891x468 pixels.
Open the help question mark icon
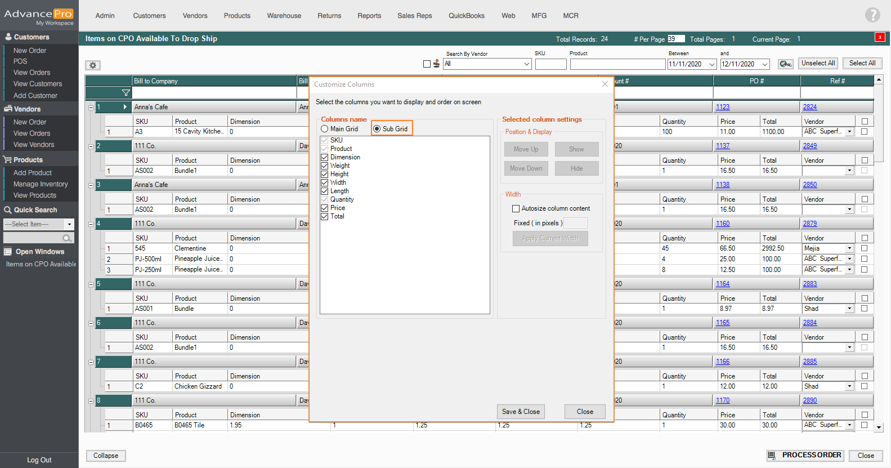[x=872, y=15]
